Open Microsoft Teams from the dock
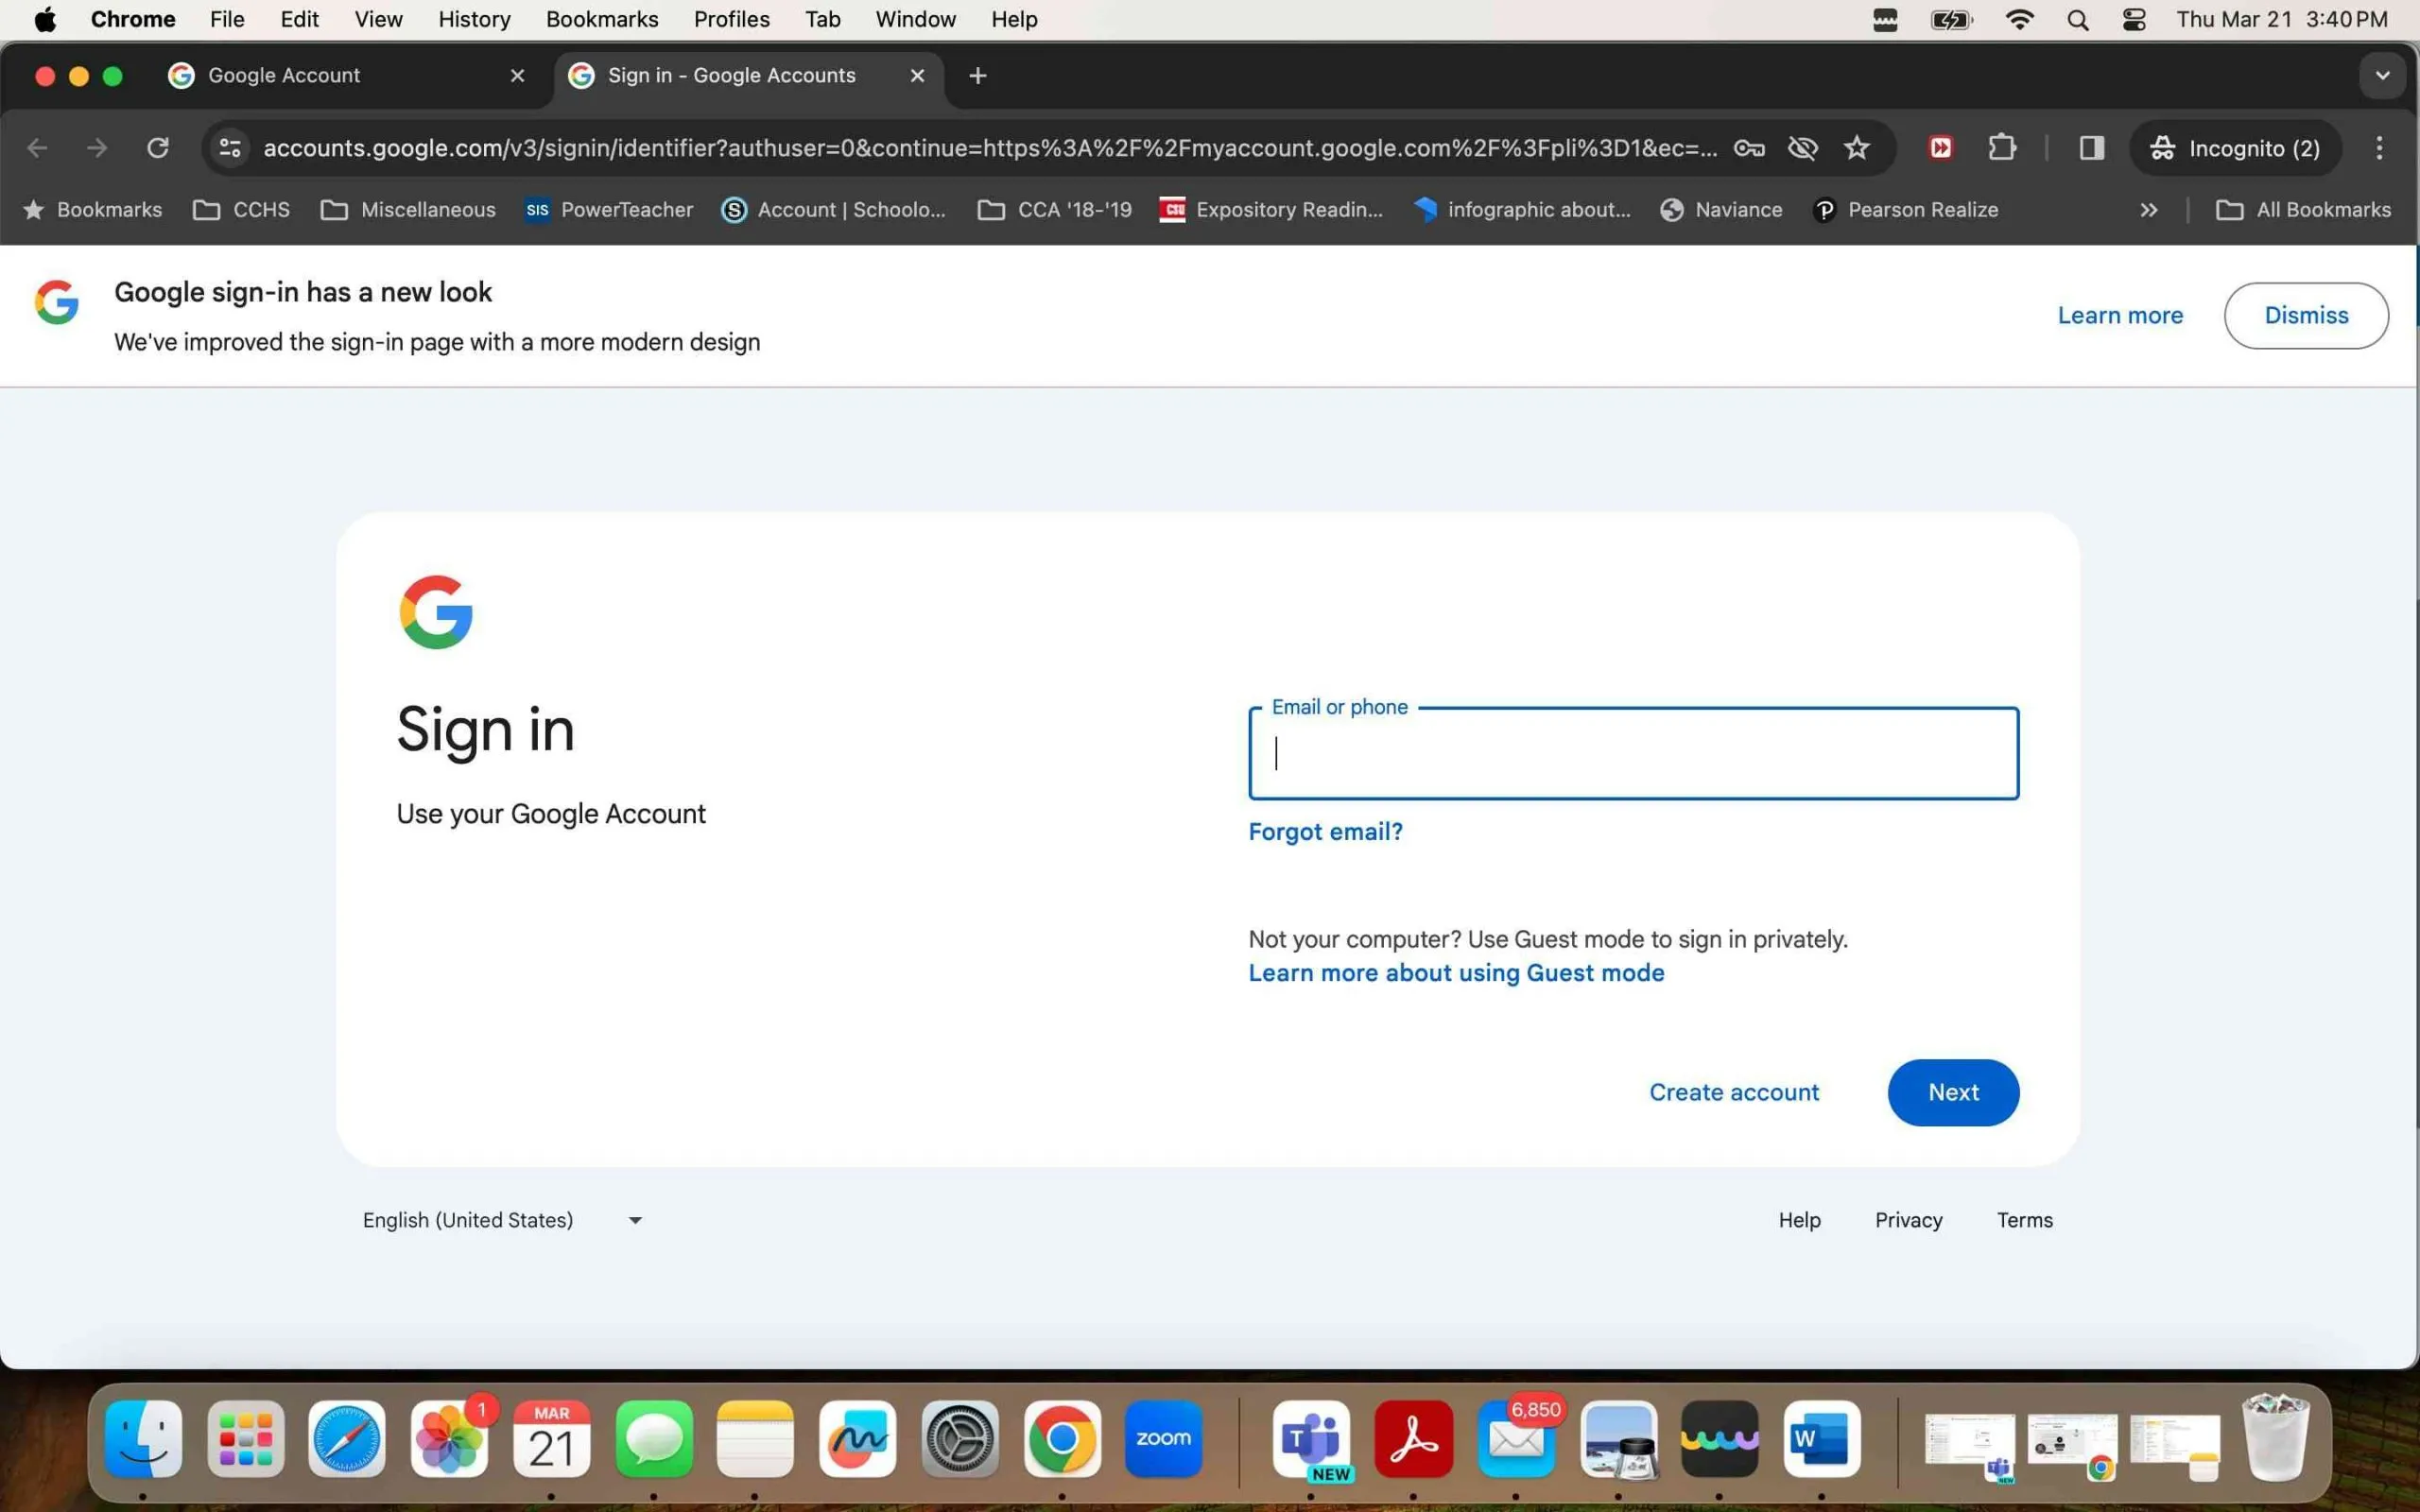 click(x=1311, y=1439)
